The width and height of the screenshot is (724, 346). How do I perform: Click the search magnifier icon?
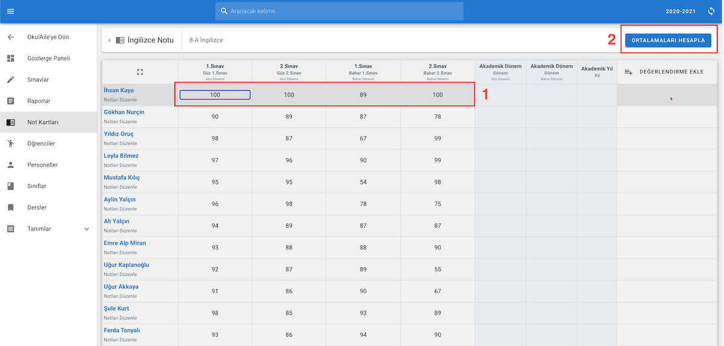click(224, 11)
